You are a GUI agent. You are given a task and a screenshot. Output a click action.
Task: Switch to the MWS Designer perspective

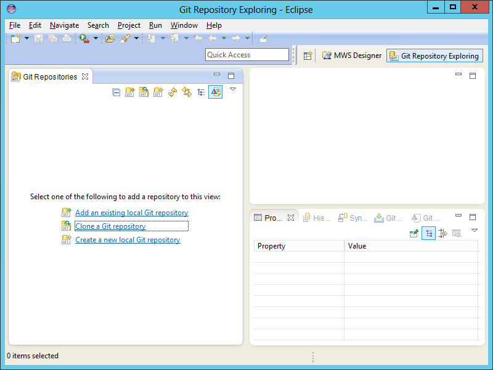click(x=351, y=55)
